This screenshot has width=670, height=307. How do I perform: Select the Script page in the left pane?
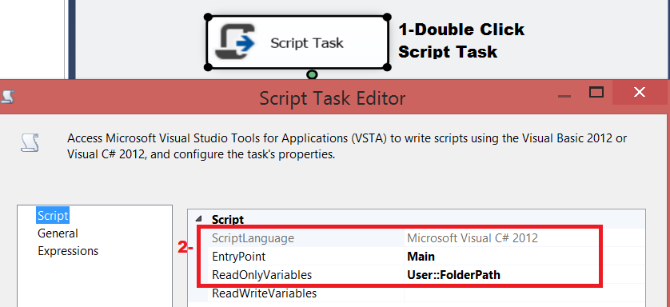coord(53,216)
